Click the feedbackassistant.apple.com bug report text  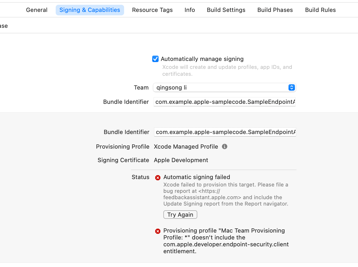(x=202, y=197)
